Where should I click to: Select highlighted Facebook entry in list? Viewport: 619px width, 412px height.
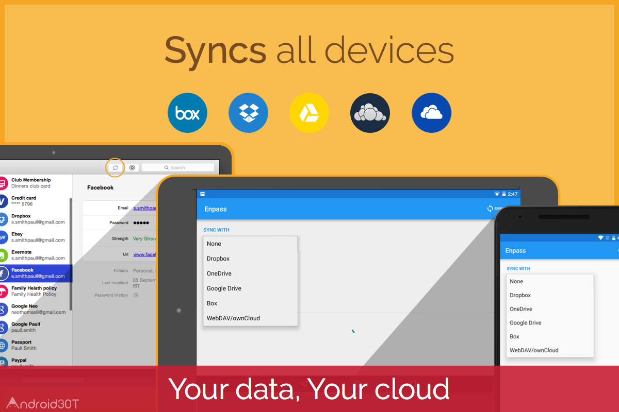click(35, 273)
